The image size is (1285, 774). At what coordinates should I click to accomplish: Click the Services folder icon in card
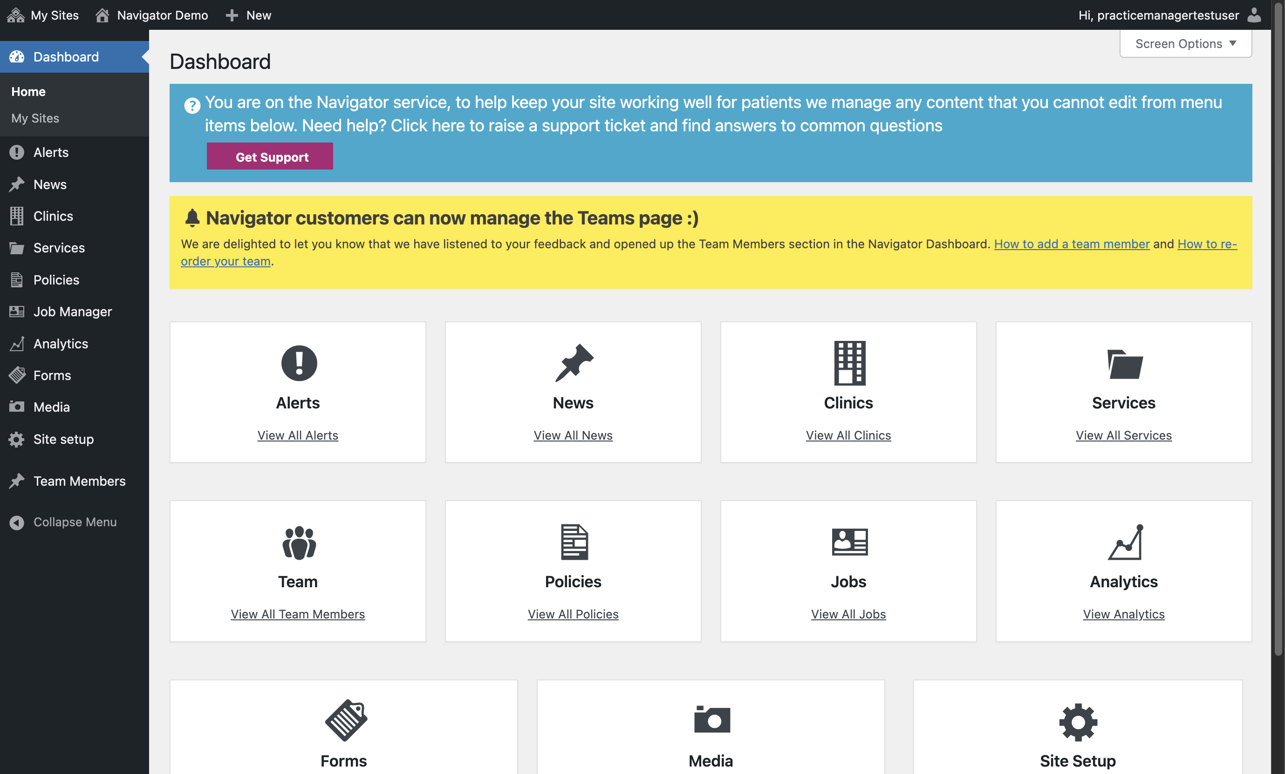pyautogui.click(x=1124, y=364)
